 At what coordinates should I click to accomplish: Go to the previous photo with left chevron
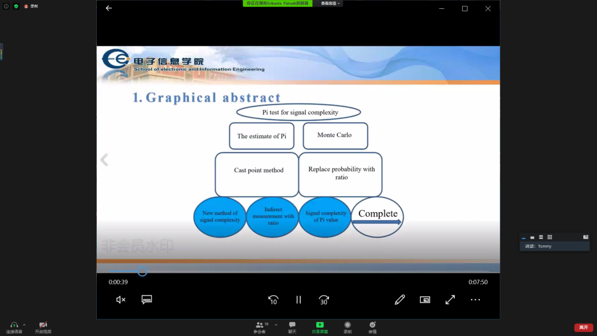(104, 160)
